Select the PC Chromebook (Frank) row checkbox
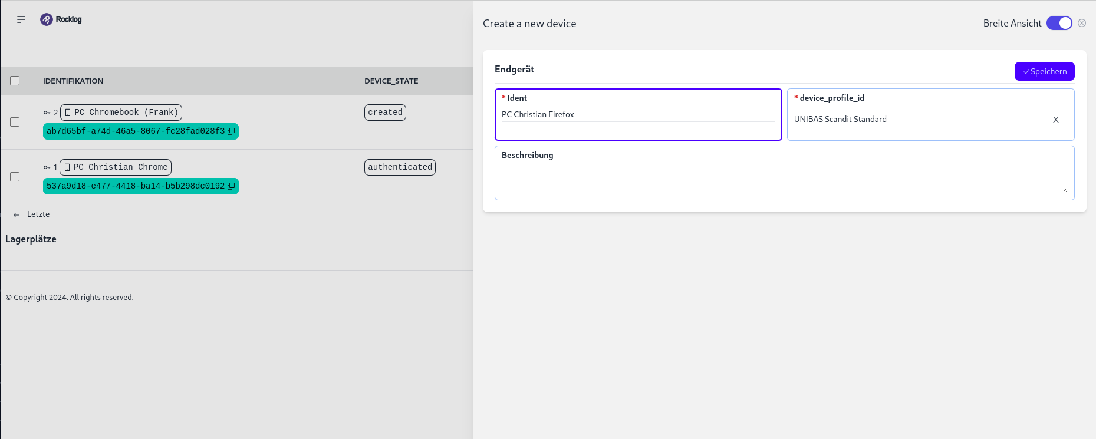This screenshot has width=1096, height=439. [15, 122]
